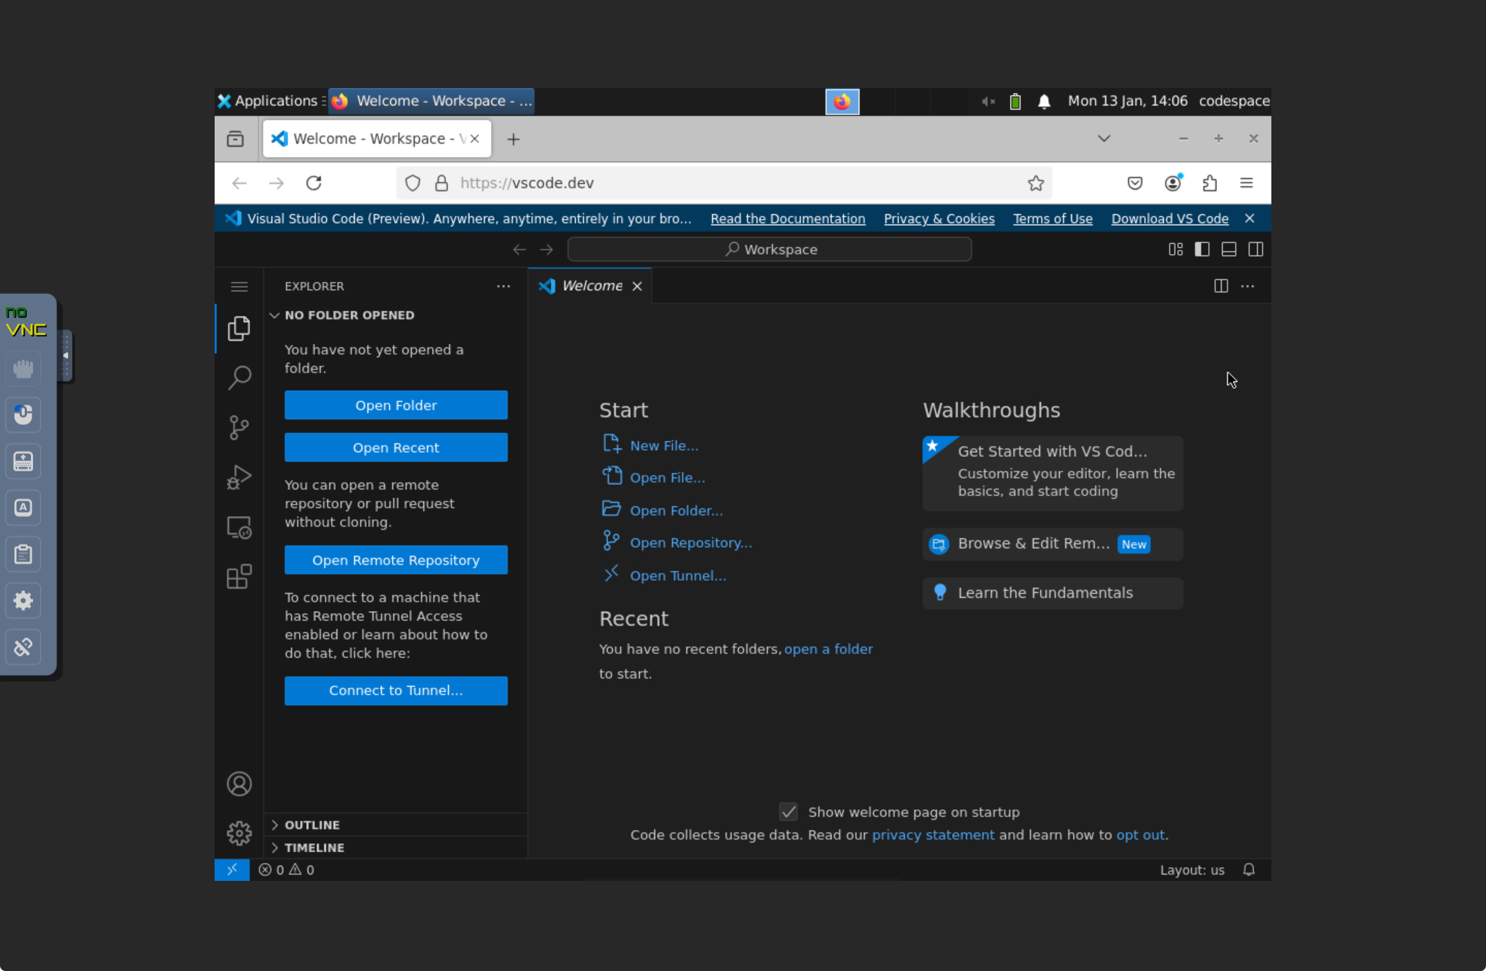Toggle noVNC extra keys button

(23, 507)
